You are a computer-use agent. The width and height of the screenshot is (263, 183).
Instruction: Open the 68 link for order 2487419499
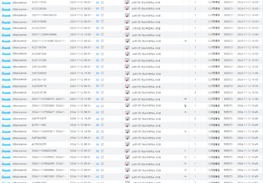click(98, 21)
